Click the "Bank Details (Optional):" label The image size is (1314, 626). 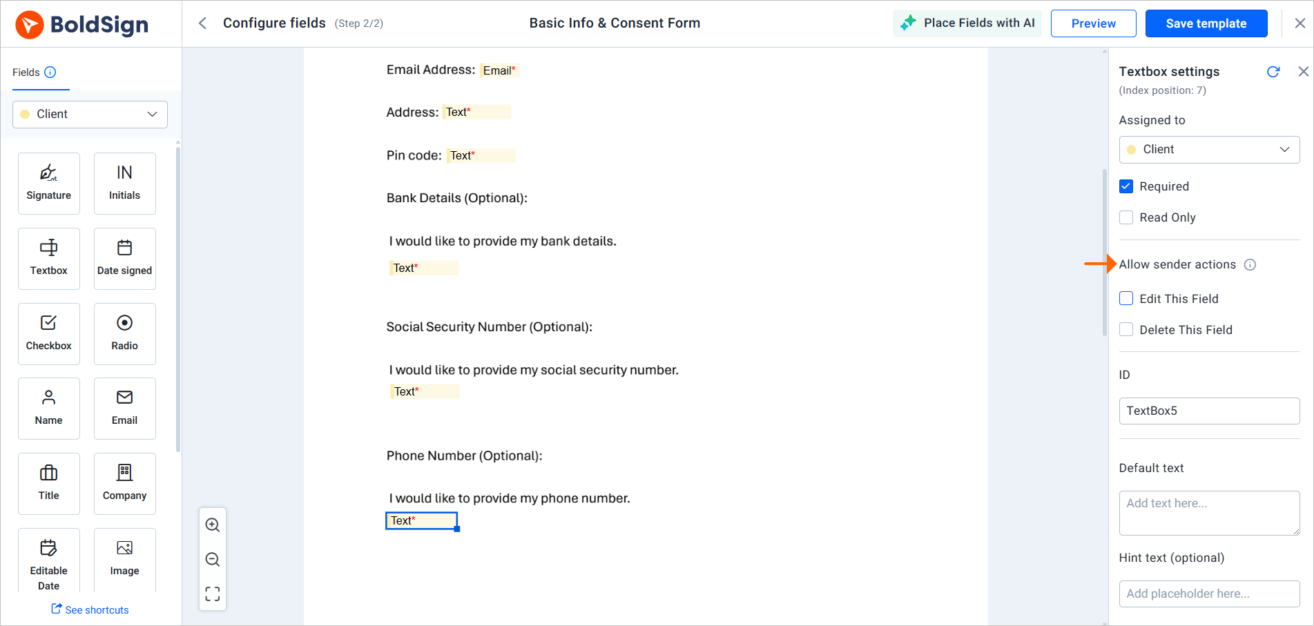pyautogui.click(x=457, y=198)
